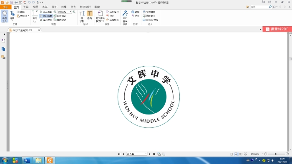Open the comments panel in left sidebar
292x164 pixels.
(x=3, y=57)
